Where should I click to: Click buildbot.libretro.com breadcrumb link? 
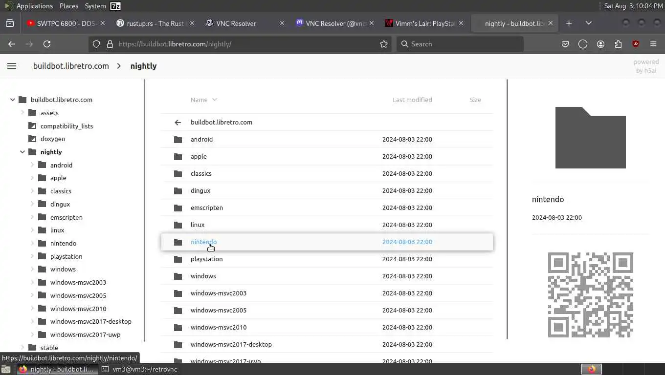click(71, 66)
